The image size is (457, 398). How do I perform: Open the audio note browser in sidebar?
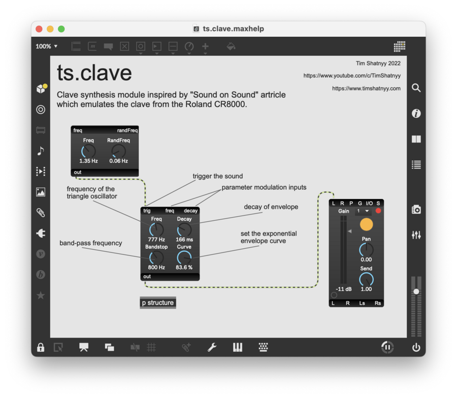[x=41, y=151]
